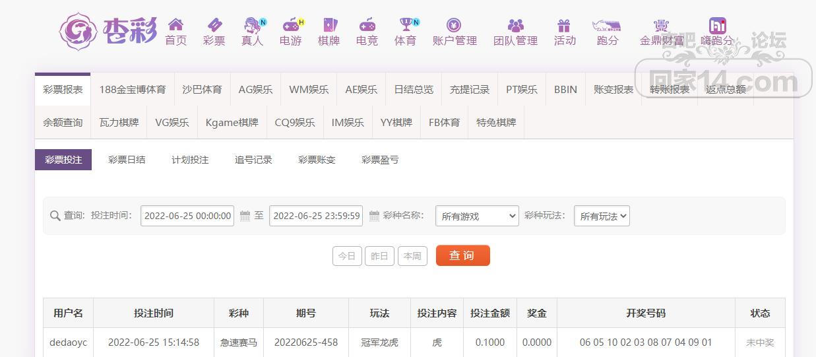Focus the start time 00:00:00 field
This screenshot has width=816, height=357.
point(187,216)
